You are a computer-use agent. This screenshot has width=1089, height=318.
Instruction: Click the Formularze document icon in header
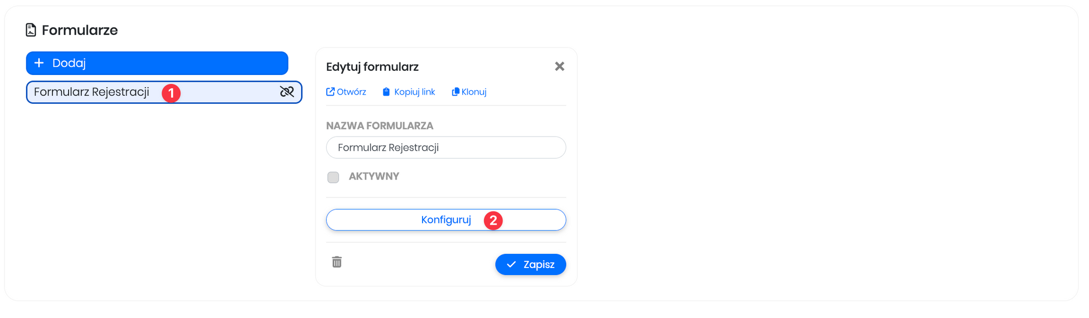tap(31, 30)
